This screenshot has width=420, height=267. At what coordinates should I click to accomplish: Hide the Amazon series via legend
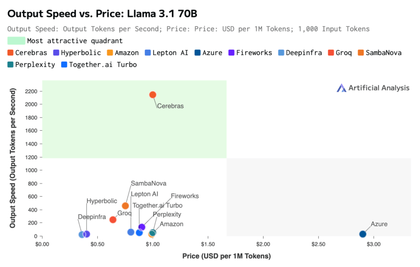coord(123,52)
